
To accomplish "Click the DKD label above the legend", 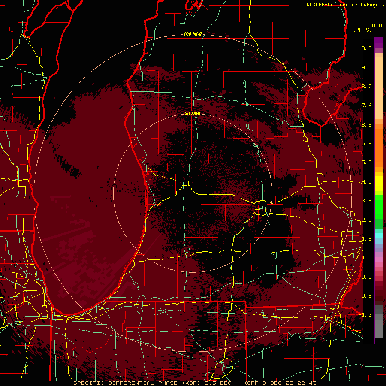I will 377,26.
